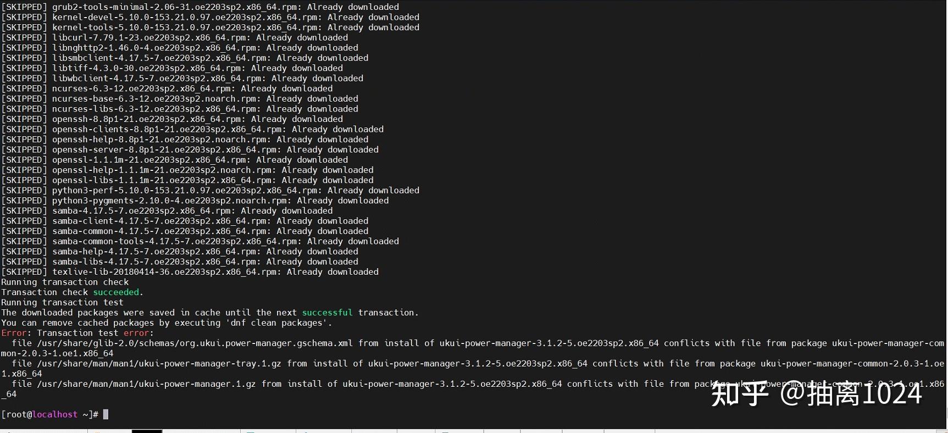Click the green 'successful' word in cache message

click(x=327, y=313)
